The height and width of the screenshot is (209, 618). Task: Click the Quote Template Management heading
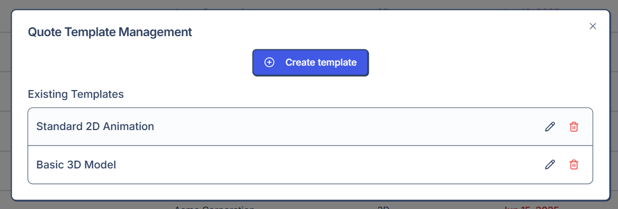click(110, 32)
